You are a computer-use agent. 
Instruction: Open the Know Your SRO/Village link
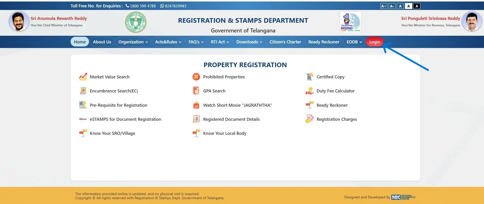coord(112,133)
